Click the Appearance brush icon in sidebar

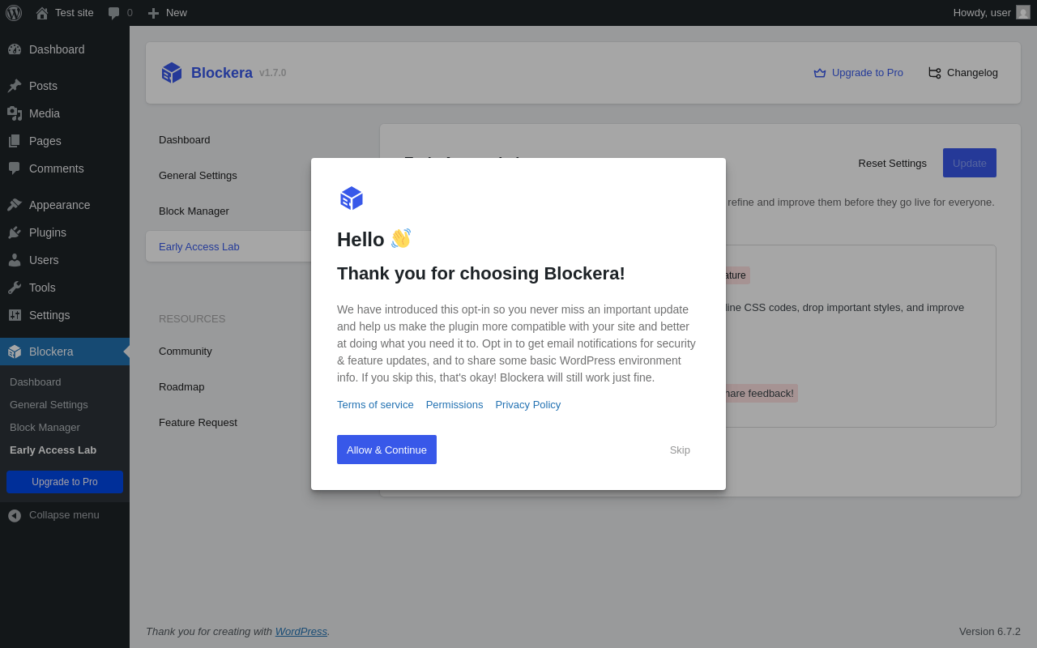[15, 205]
